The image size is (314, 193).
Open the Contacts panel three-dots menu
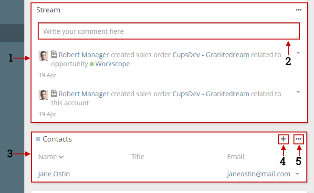[x=299, y=139]
